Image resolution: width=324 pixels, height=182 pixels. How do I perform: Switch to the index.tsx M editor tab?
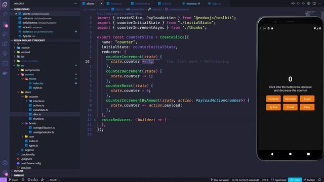tap(191, 4)
